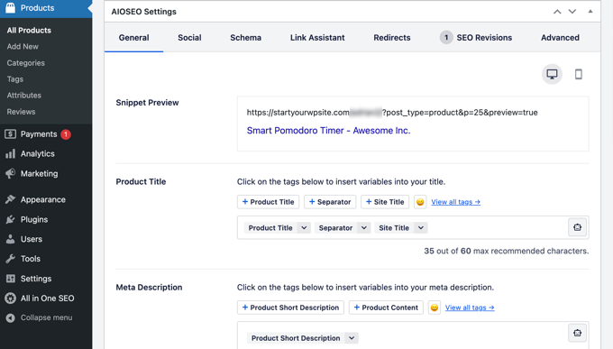Click the All in One SEO gear icon
Image resolution: width=613 pixels, height=349 pixels.
coord(11,298)
